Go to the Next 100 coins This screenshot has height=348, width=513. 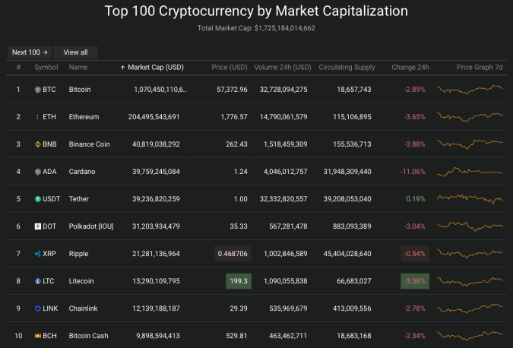[30, 52]
